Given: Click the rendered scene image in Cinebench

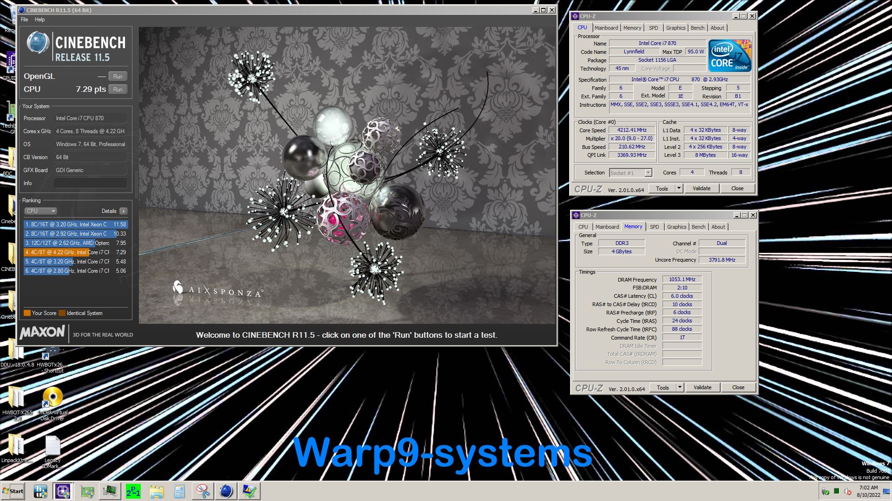Looking at the screenshot, I should 347,175.
